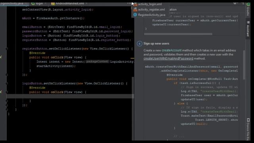The height and width of the screenshot is (143, 254).
Task: Click the activity_register.xml layout file icon
Action: coord(135,10)
